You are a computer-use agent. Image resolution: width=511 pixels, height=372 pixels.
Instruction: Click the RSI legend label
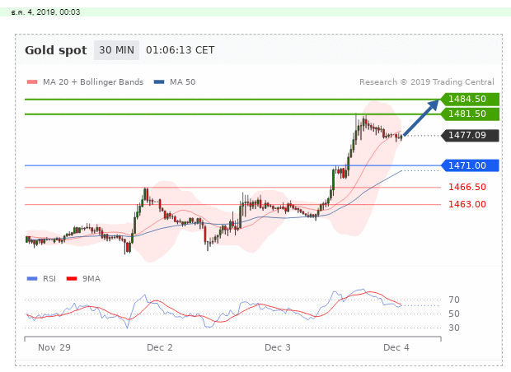click(x=49, y=279)
